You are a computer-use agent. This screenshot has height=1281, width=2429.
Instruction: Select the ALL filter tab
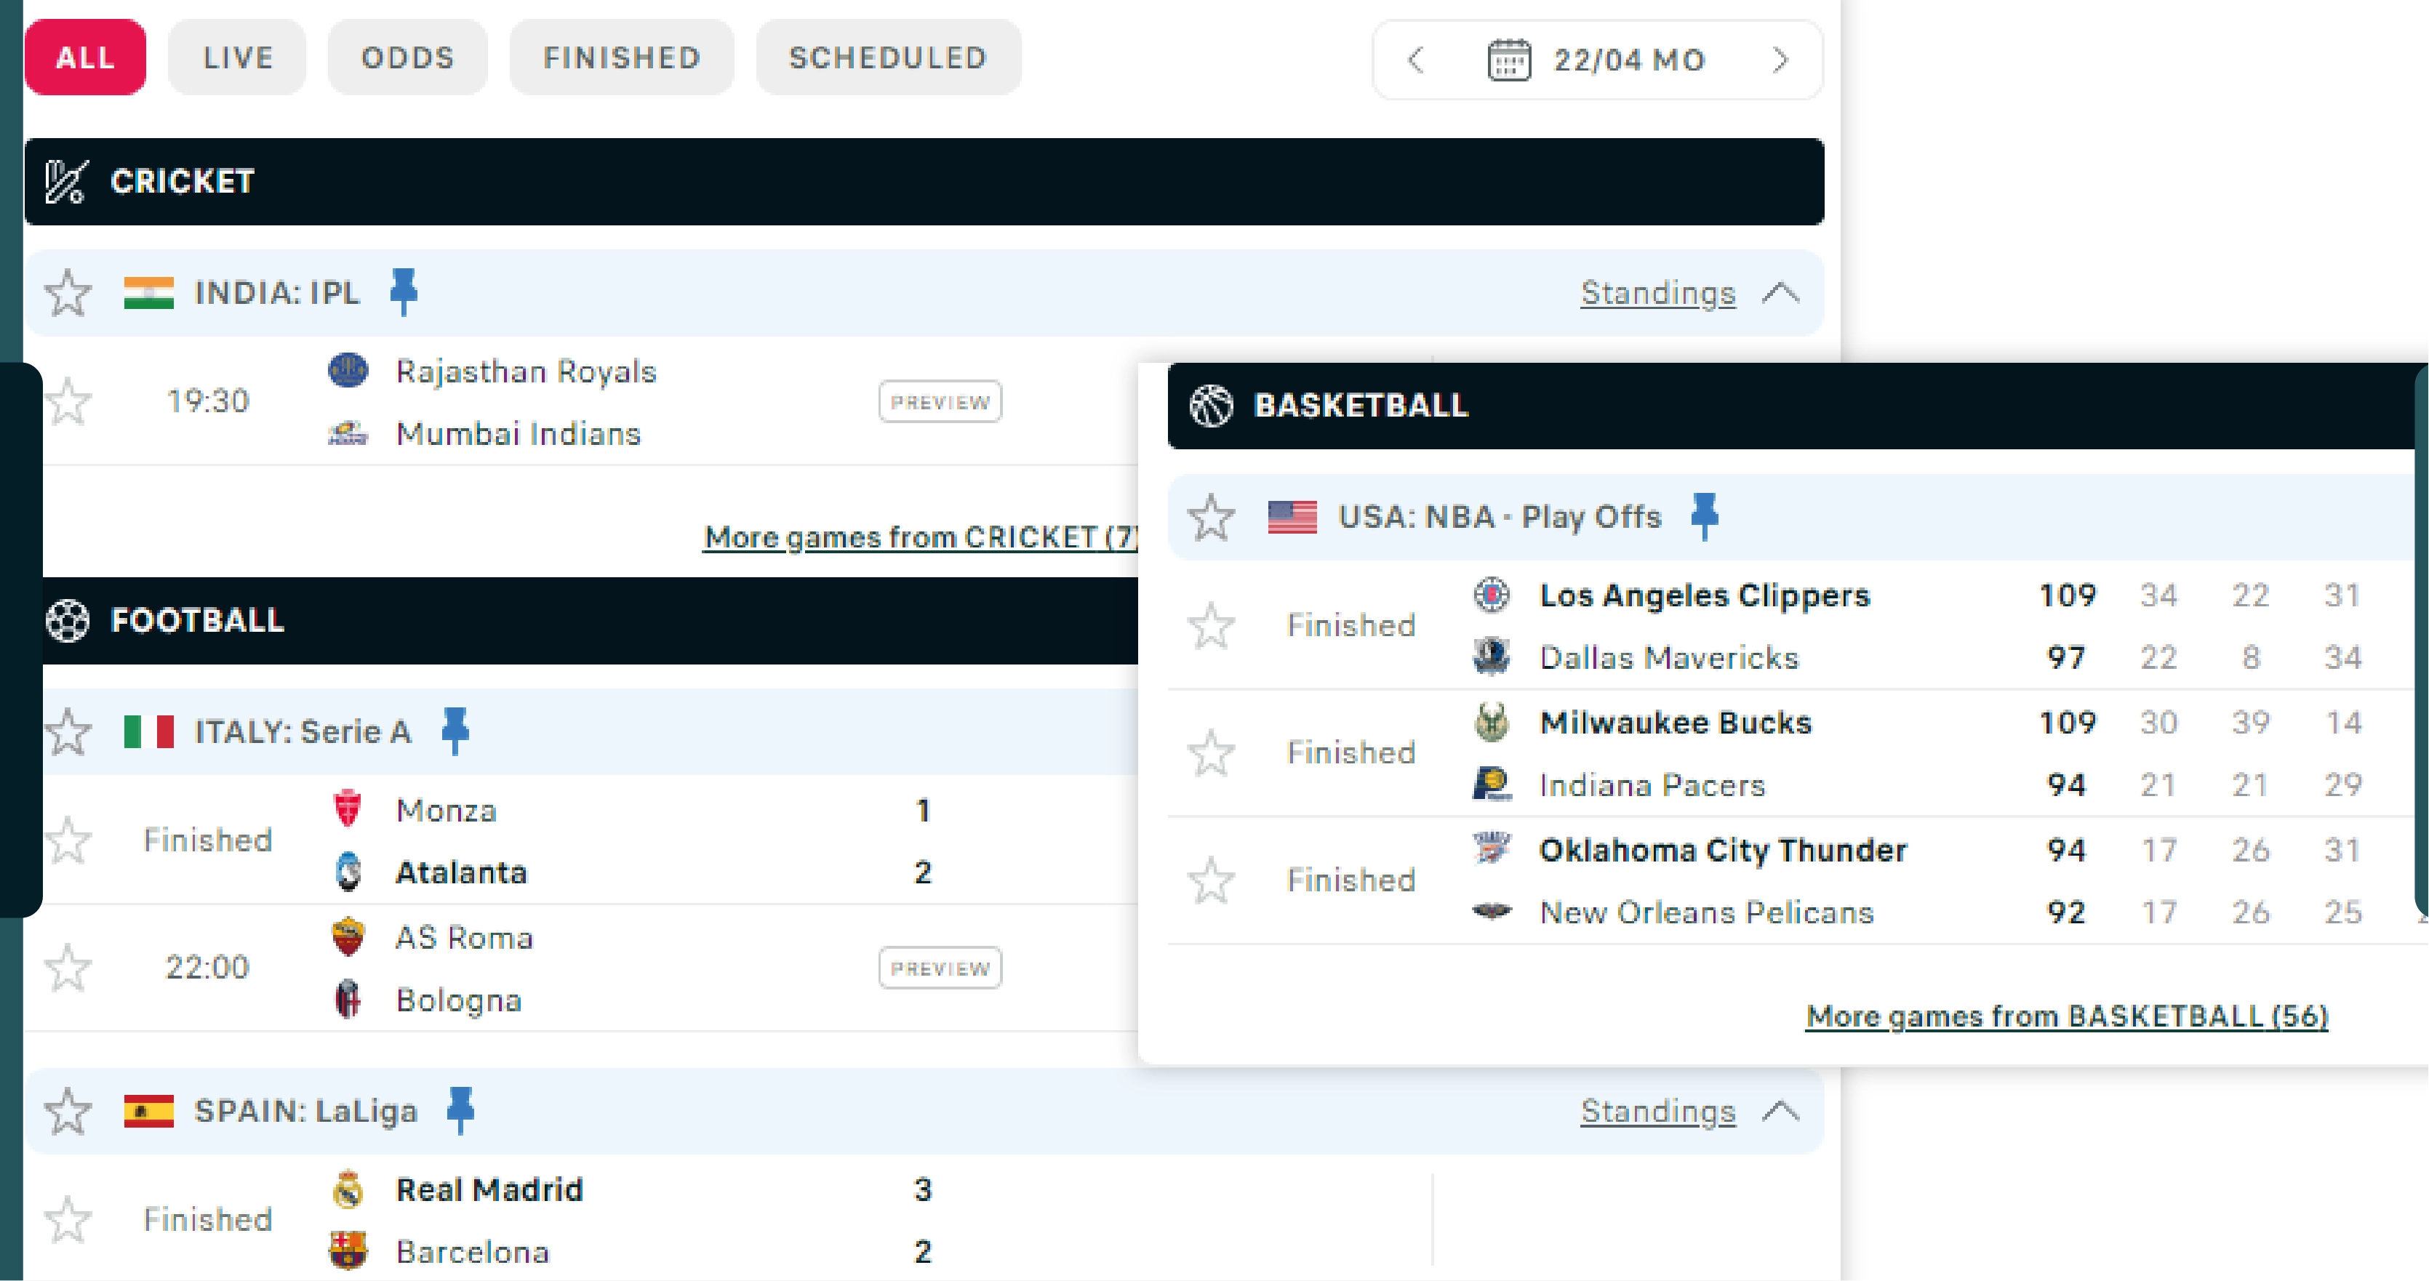click(x=86, y=57)
